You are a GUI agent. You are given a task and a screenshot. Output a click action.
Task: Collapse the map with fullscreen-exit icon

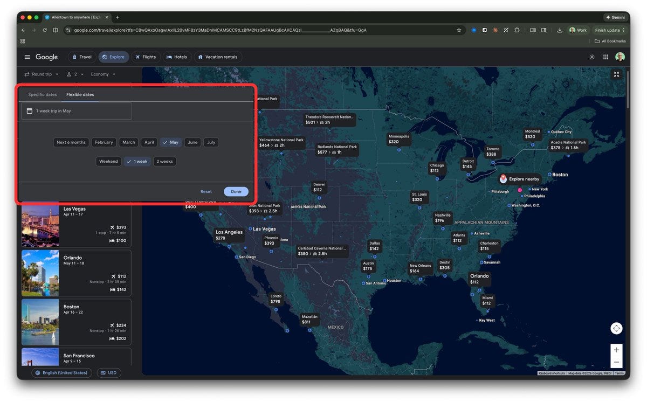point(617,75)
